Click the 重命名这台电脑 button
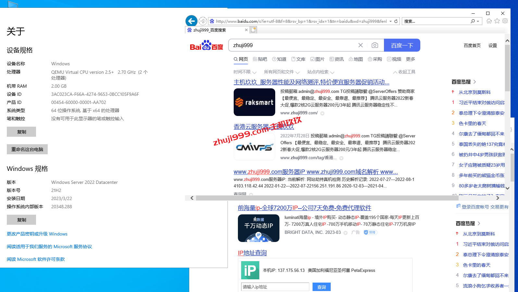Image resolution: width=518 pixels, height=292 pixels. pyautogui.click(x=27, y=149)
